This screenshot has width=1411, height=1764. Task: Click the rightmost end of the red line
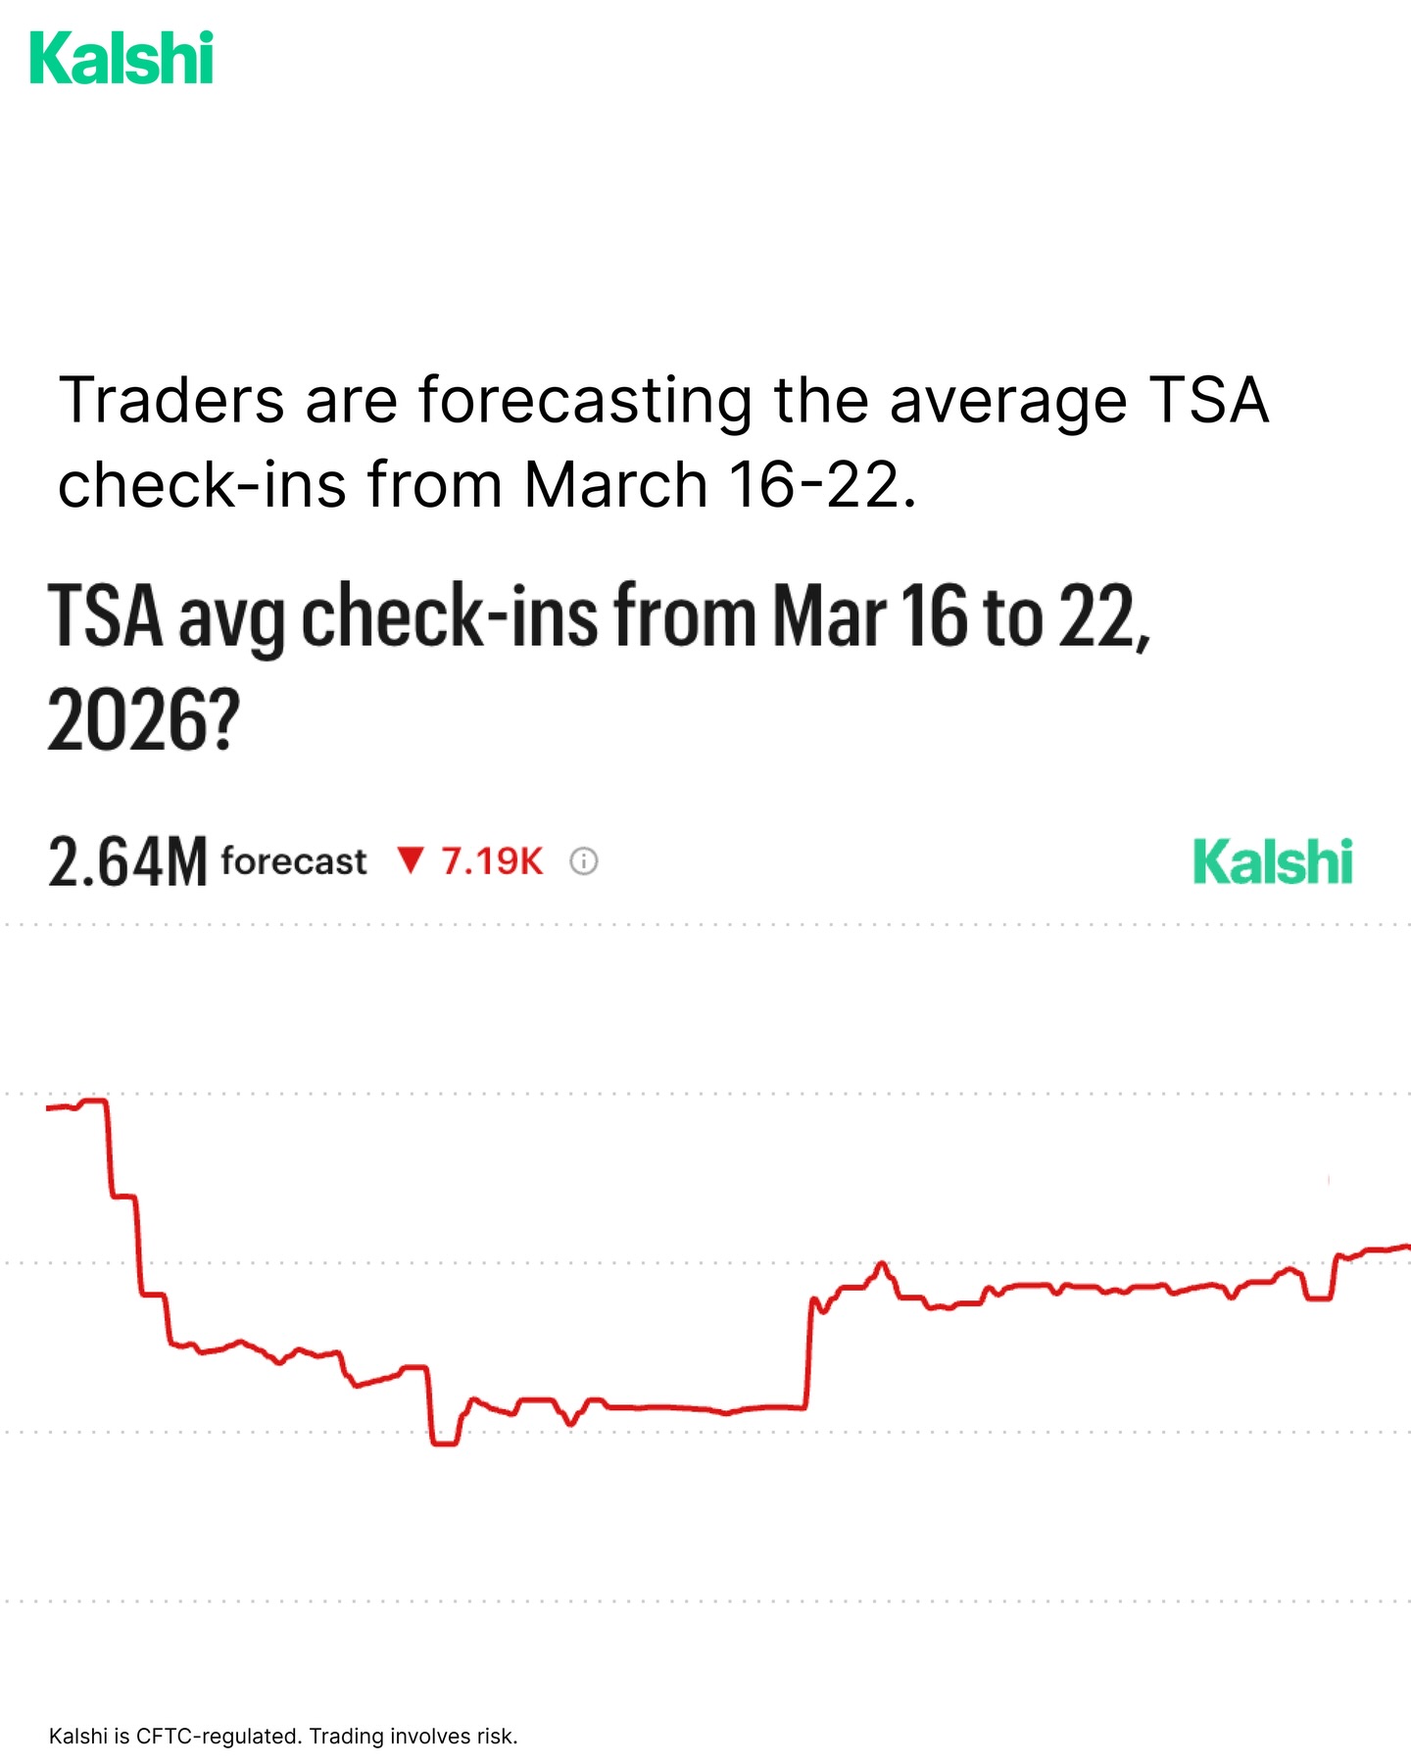coord(1406,1247)
